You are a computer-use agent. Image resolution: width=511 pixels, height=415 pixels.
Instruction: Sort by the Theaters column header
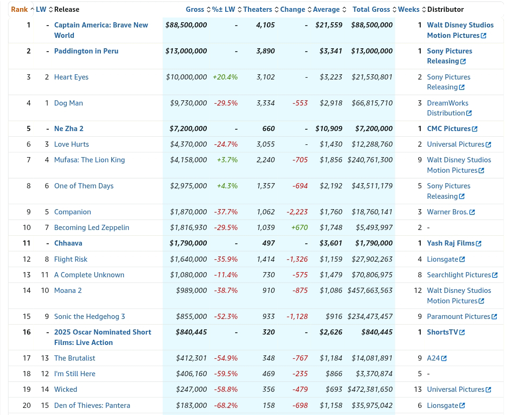261,9
